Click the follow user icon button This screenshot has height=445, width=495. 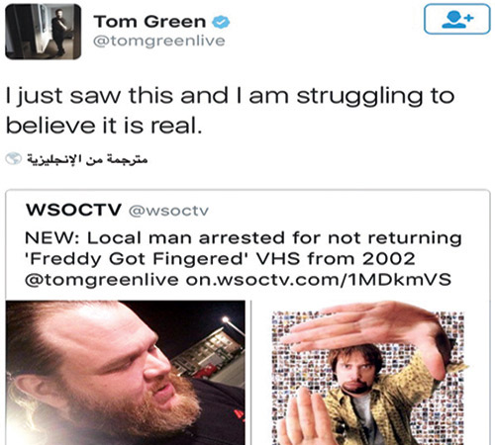[x=457, y=19]
